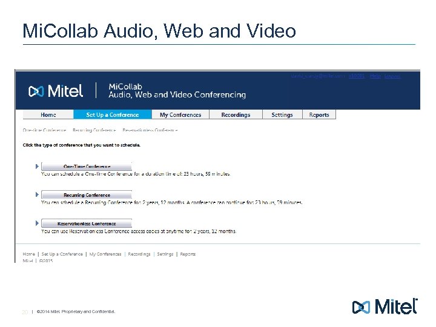This screenshot has width=436, height=327.
Task: Click the 'MiCollab Audio, Web and Video Conferencing' banner title
Action: coord(177,91)
